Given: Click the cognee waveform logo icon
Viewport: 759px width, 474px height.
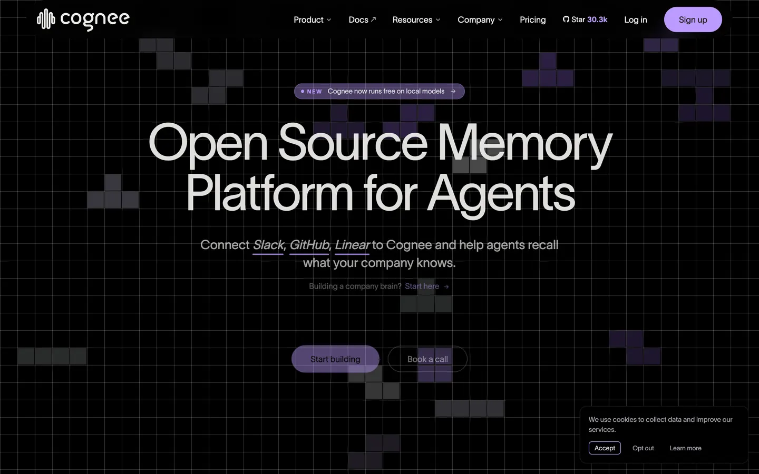Looking at the screenshot, I should point(46,19).
